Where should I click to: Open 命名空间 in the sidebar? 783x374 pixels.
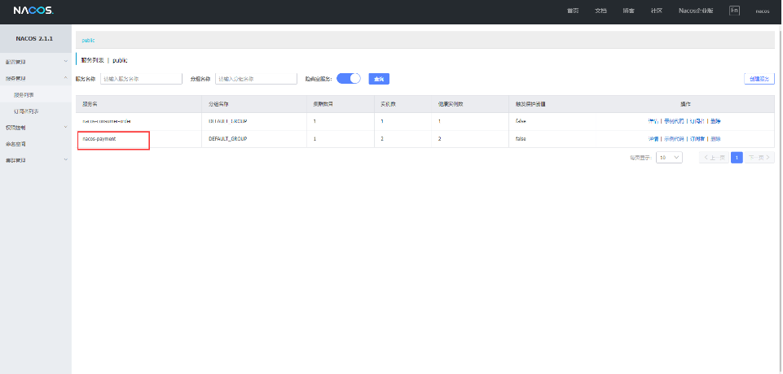pos(15,144)
